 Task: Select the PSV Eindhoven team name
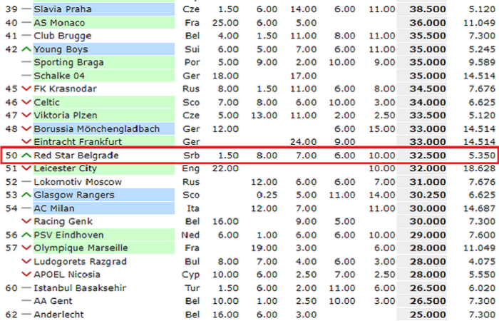[x=68, y=235]
